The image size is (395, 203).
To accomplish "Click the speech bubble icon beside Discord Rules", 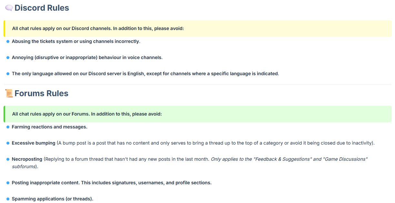I will pyautogui.click(x=9, y=8).
